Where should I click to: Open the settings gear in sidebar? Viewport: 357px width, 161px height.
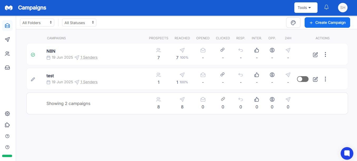point(7,114)
